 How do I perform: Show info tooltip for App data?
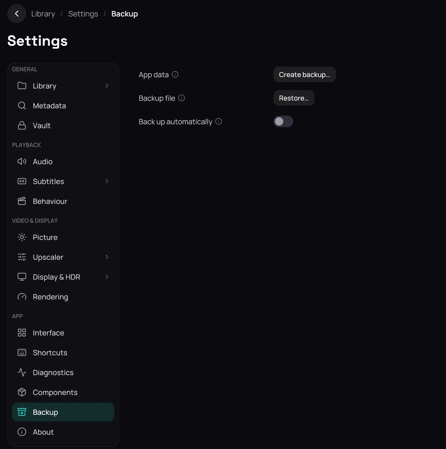point(175,75)
